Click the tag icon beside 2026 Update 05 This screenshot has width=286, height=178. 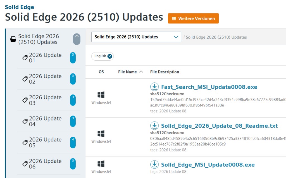25,143
